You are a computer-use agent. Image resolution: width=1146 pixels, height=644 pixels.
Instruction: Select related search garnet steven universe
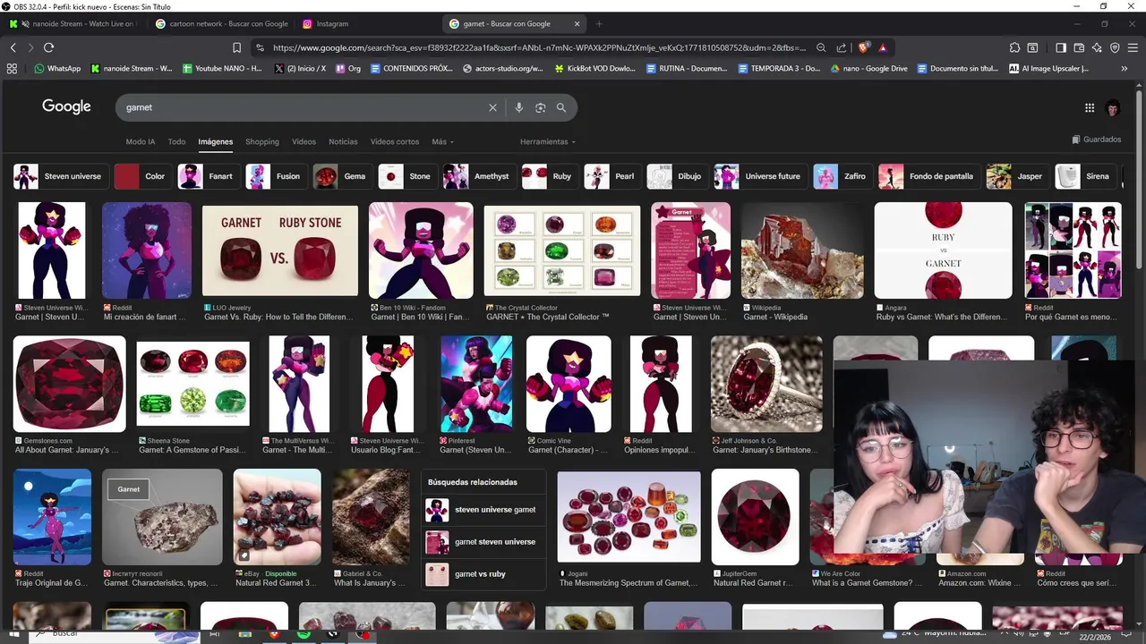click(x=483, y=542)
